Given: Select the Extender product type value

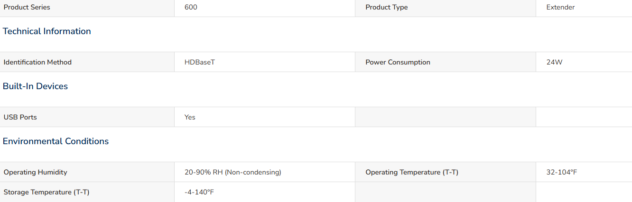Looking at the screenshot, I should point(560,8).
